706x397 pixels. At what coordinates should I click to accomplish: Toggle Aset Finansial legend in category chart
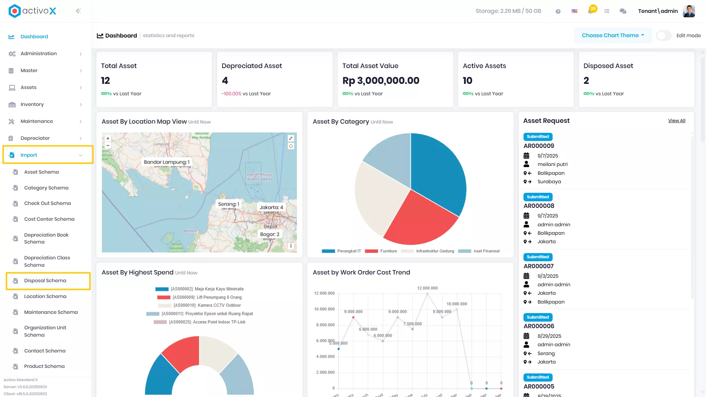[x=479, y=251]
